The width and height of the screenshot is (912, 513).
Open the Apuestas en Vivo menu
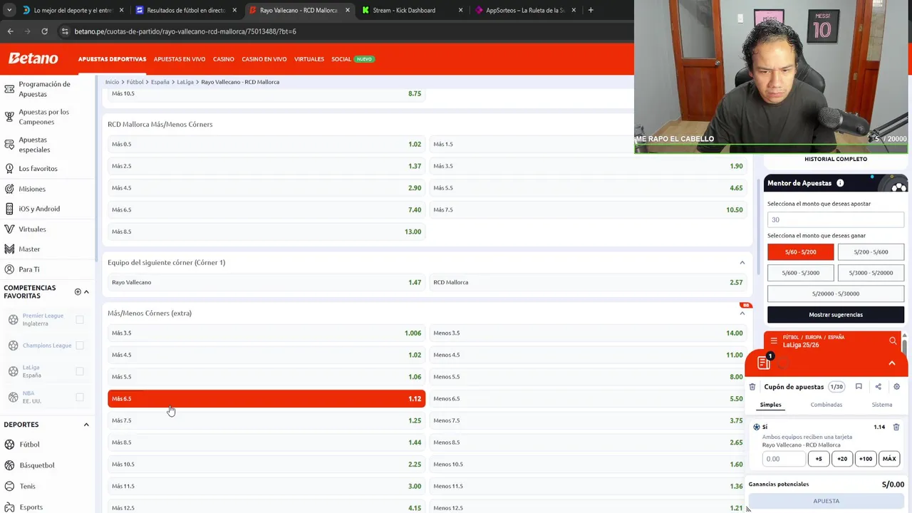point(180,59)
